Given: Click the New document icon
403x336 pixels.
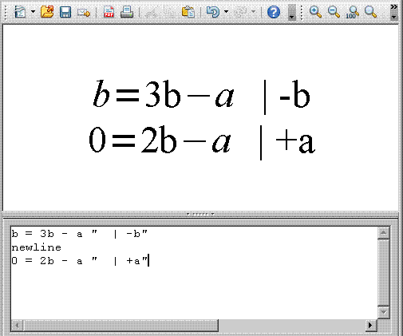Looking at the screenshot, I should pyautogui.click(x=20, y=12).
